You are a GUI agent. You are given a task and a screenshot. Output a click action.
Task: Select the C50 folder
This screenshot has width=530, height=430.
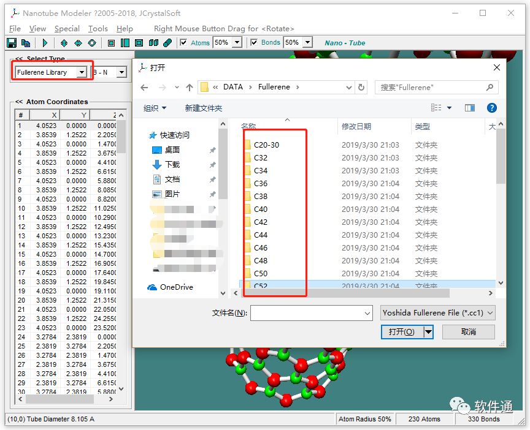point(260,273)
